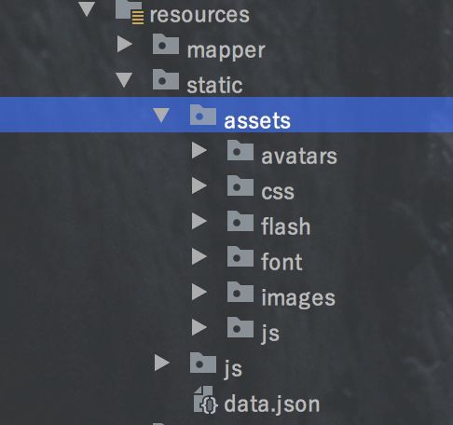Select the avatars tree item
Viewport: 453px width, 425px height.
(299, 157)
